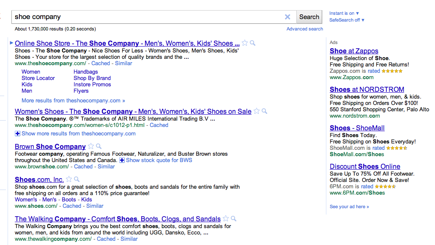Expand more results from theshoecompany.com plus icon
This screenshot has height=245, width=435.
coord(17,134)
